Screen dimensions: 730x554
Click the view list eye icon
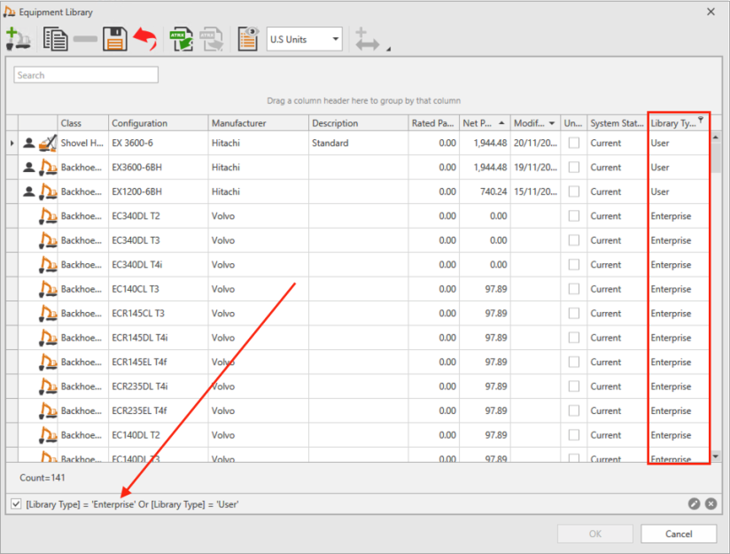(247, 39)
